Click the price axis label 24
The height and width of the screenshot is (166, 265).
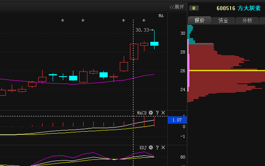tap(183, 89)
